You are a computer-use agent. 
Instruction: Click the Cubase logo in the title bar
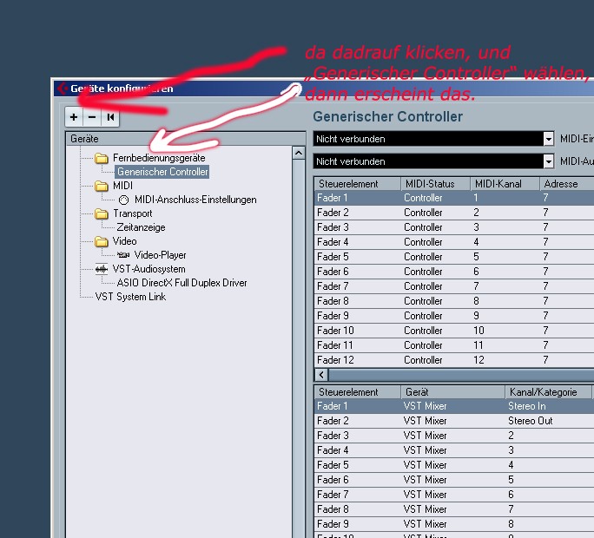point(62,89)
